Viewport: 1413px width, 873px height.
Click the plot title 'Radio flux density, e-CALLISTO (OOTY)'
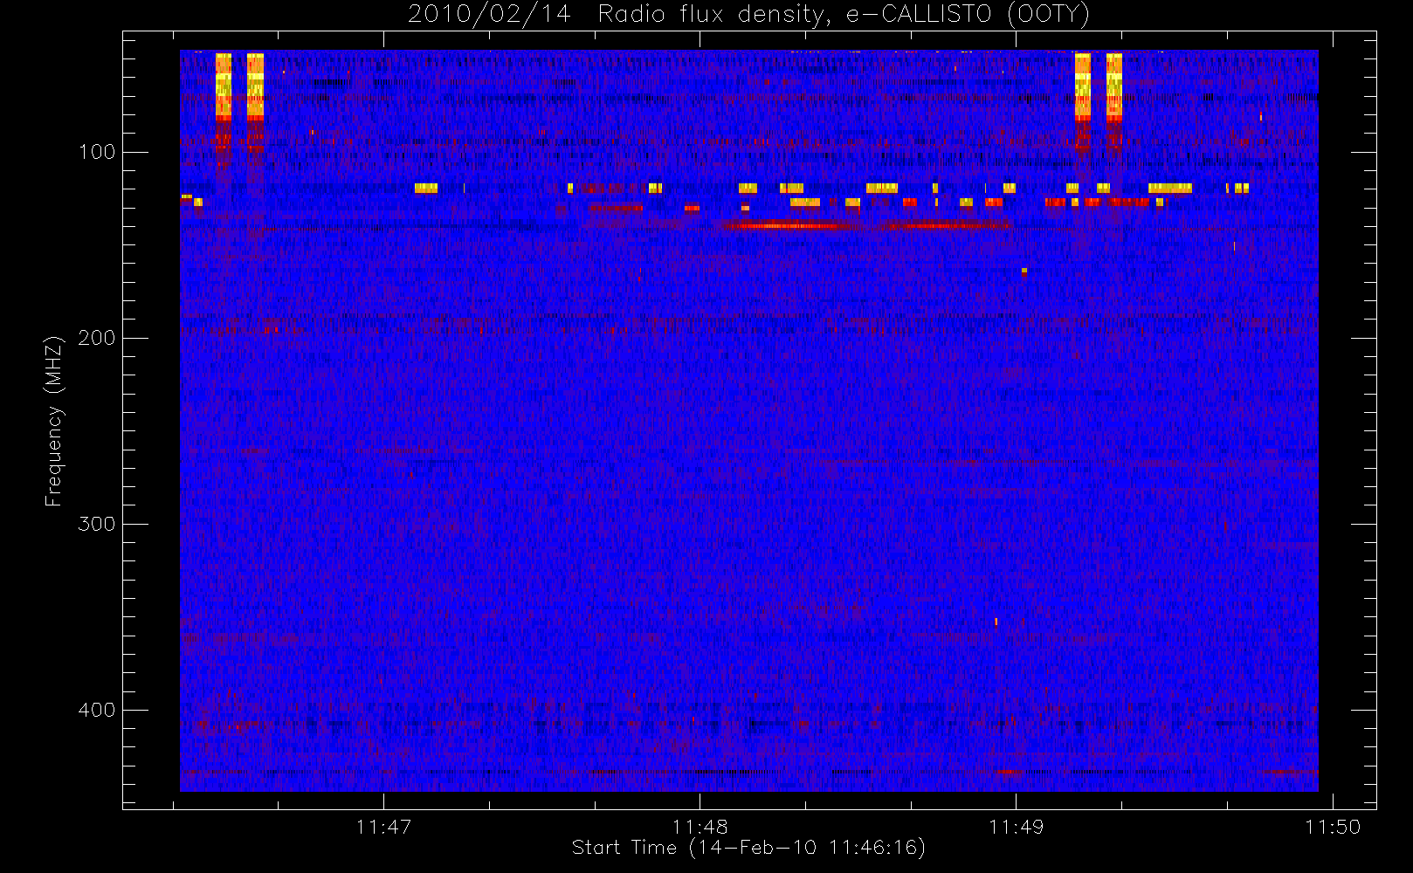(844, 15)
